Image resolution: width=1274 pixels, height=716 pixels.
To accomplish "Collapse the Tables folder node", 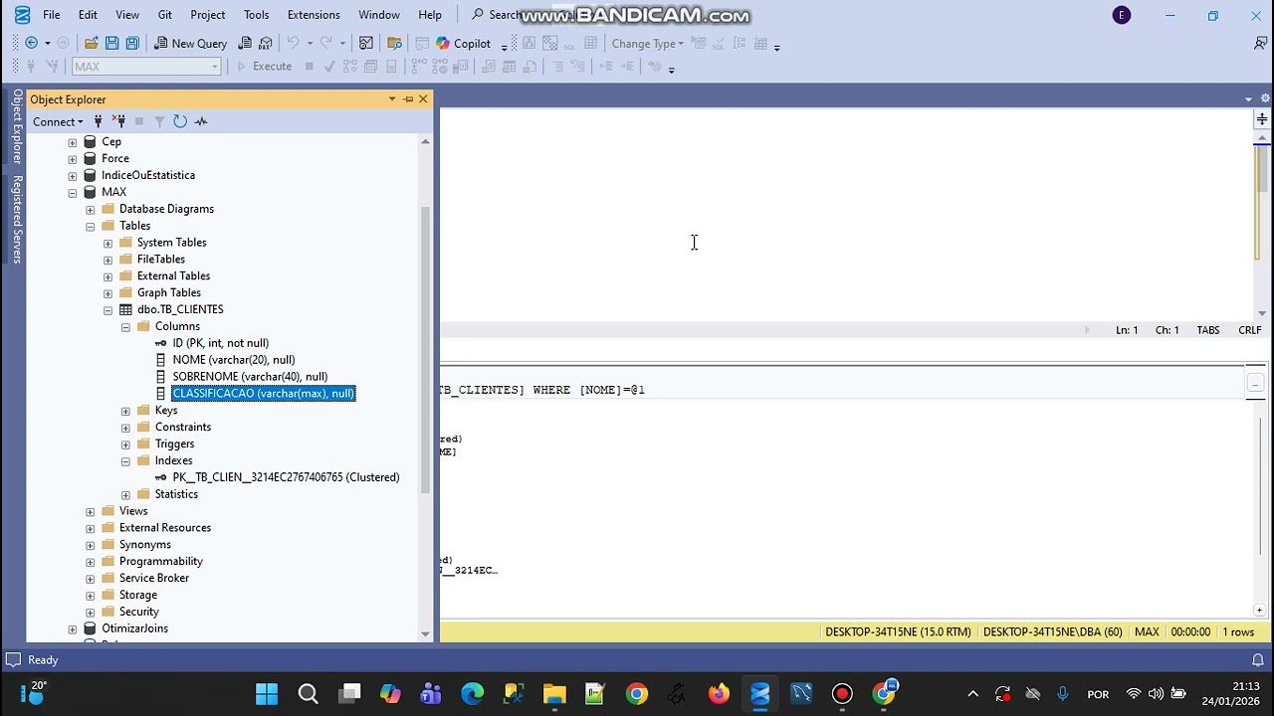I will pyautogui.click(x=91, y=227).
